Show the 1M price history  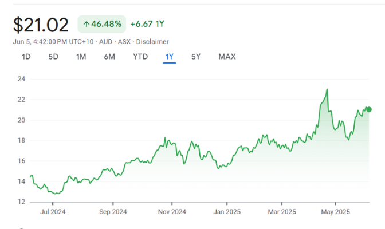tap(81, 57)
